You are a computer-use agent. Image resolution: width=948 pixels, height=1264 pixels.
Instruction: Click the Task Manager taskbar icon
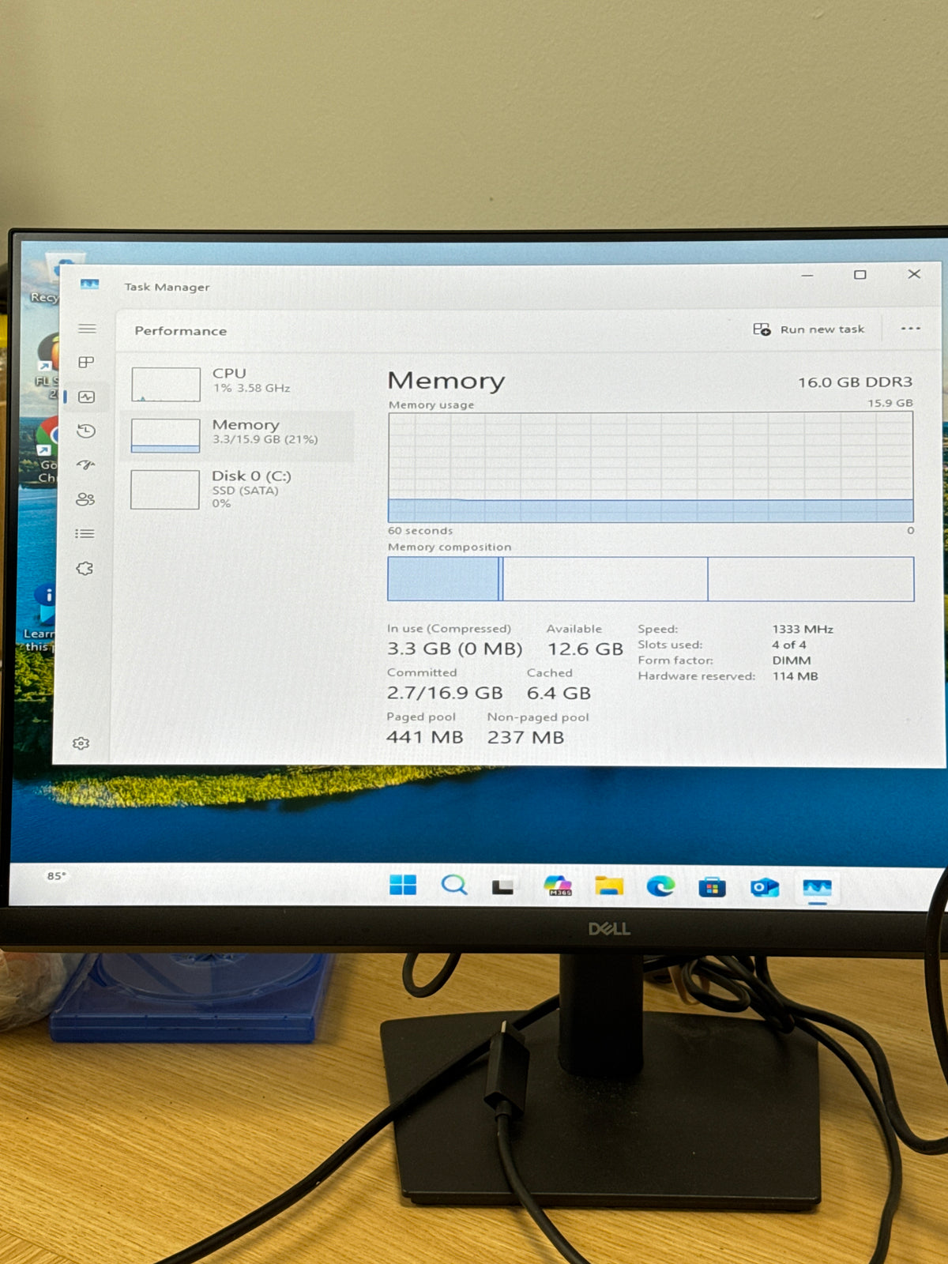817,888
